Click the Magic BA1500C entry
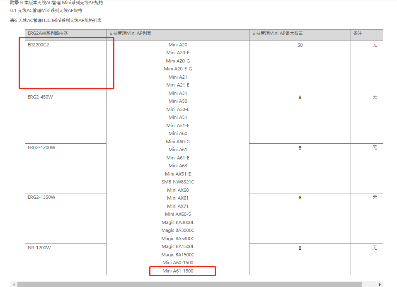Image resolution: width=397 pixels, height=287 pixels. [x=178, y=255]
